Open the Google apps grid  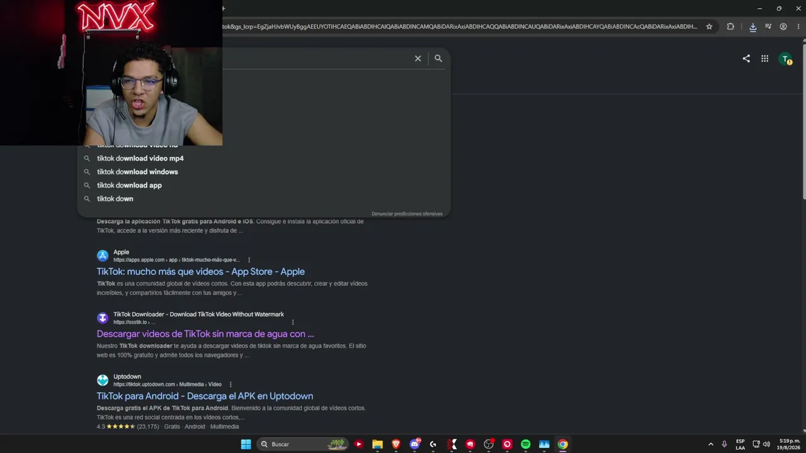coord(764,59)
